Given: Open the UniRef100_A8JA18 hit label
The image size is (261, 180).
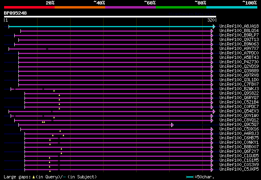Looking at the screenshot, I should (239, 26).
